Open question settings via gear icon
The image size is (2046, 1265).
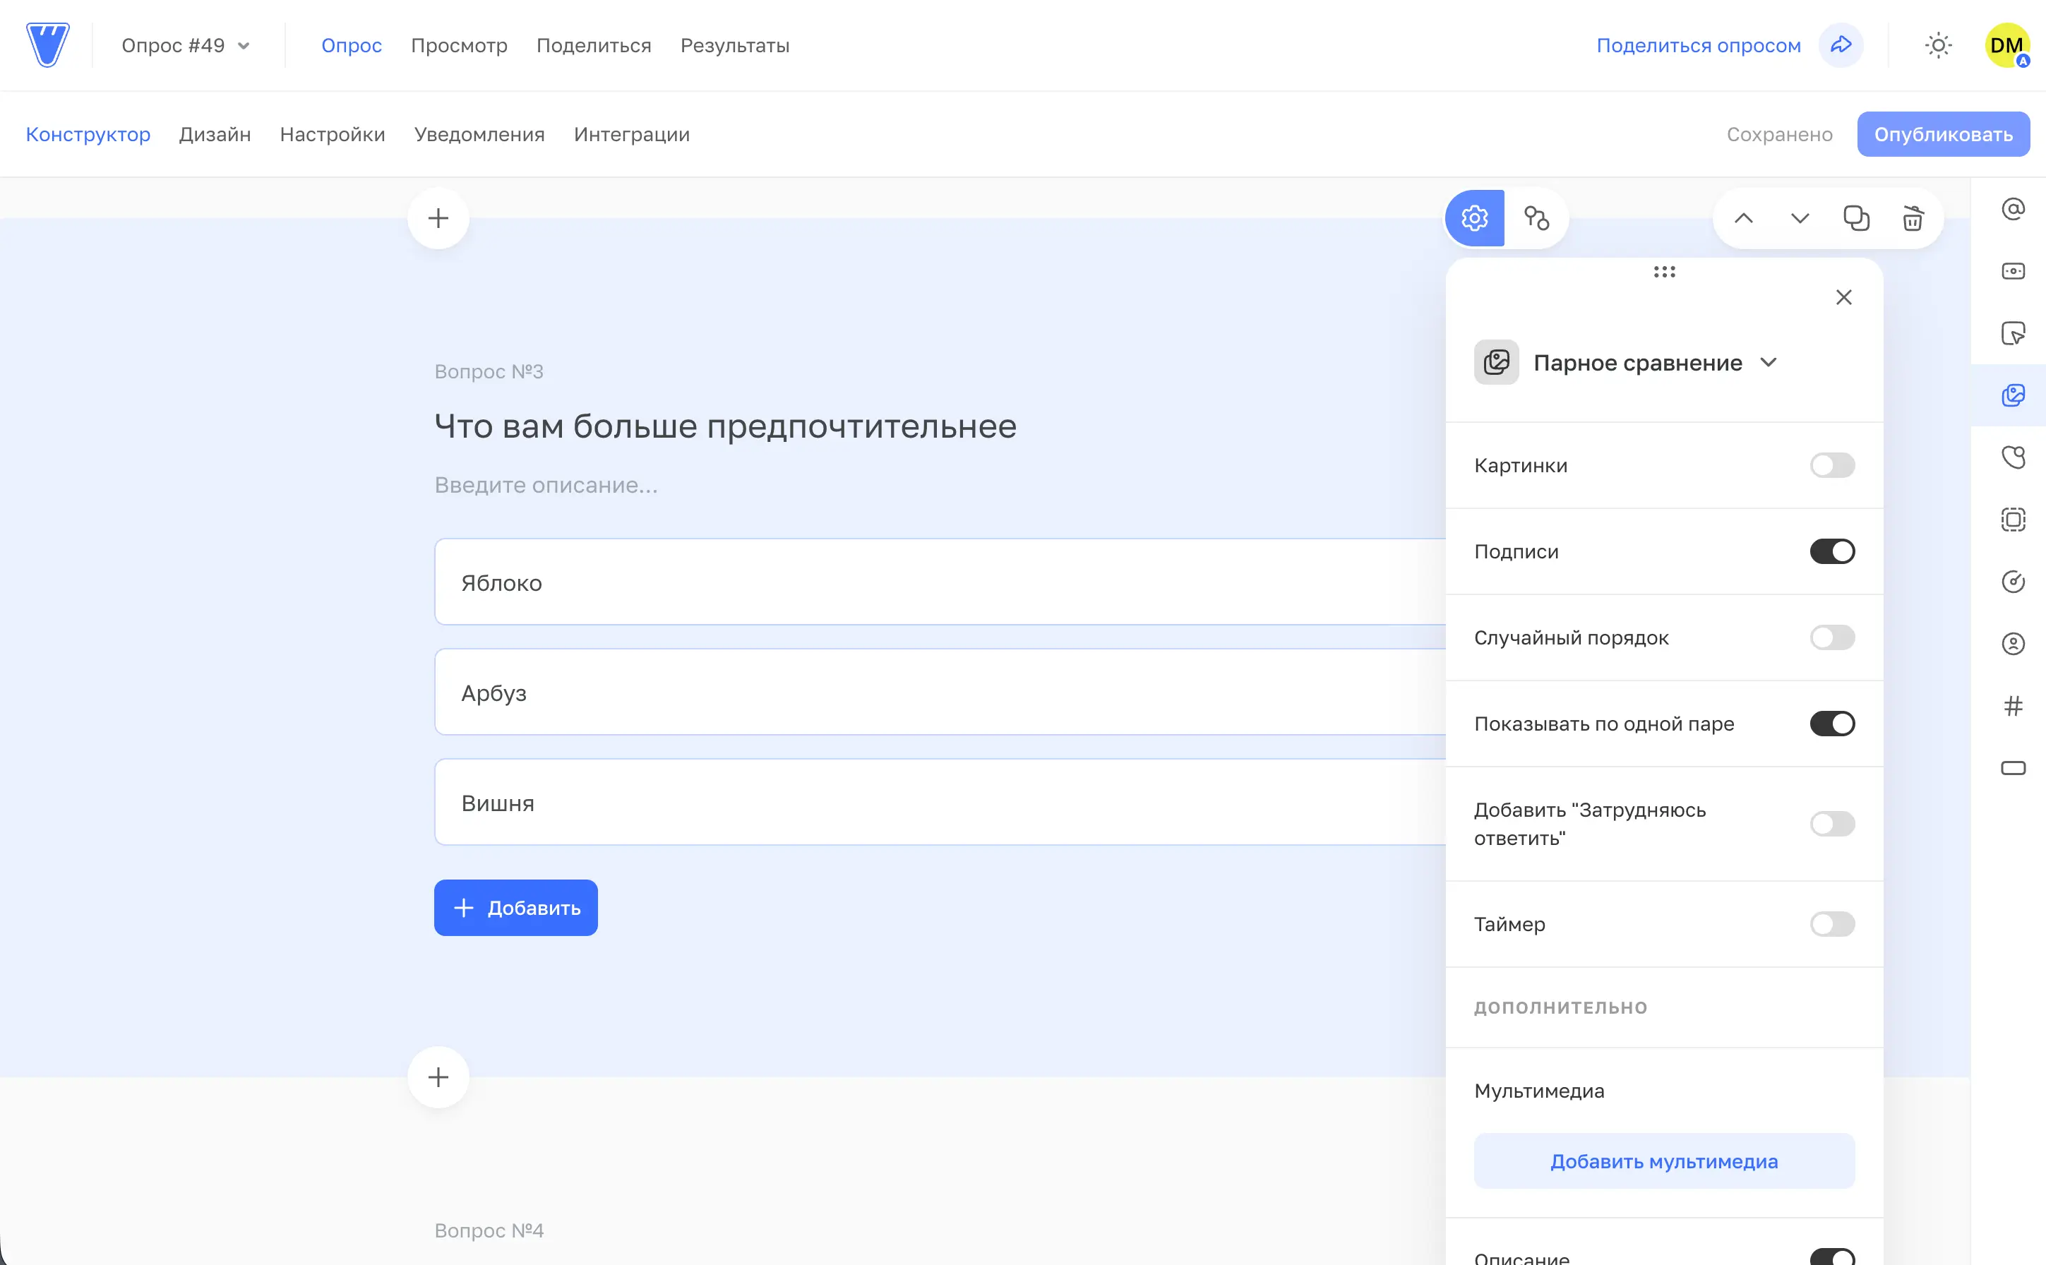click(x=1474, y=218)
